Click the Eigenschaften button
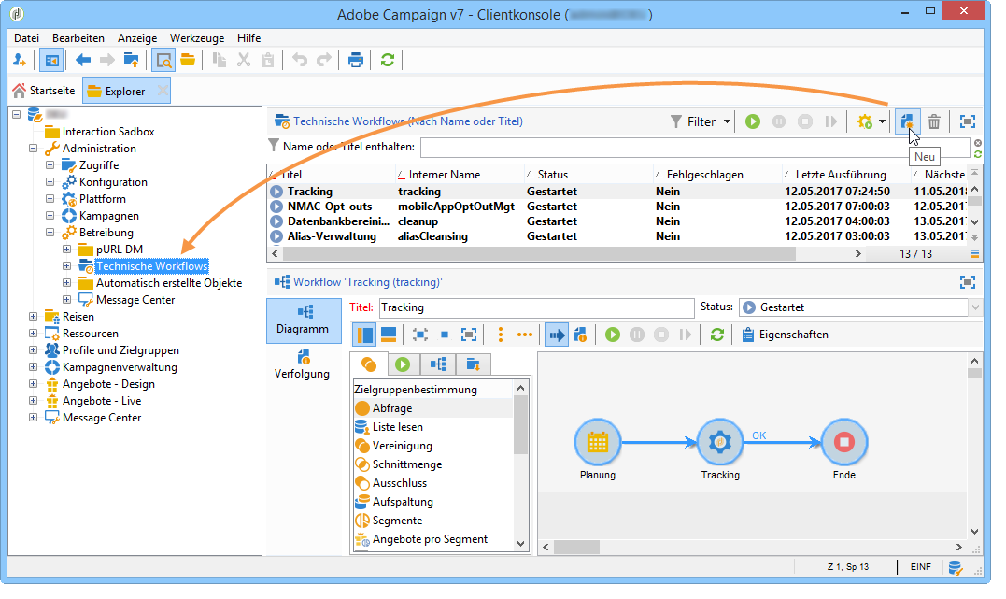This screenshot has width=1006, height=599. [786, 335]
